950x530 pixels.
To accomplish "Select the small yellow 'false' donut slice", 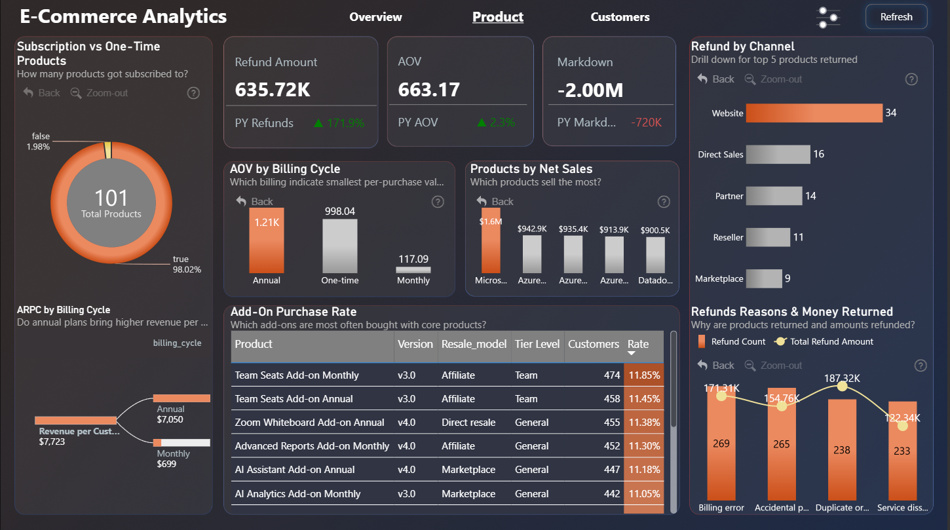I will click(x=108, y=151).
